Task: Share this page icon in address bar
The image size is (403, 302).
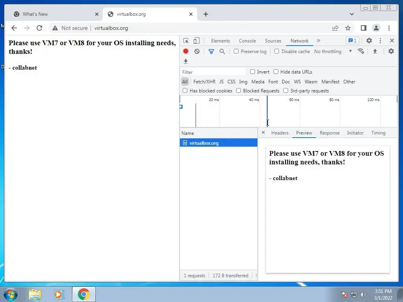Action: pos(335,28)
